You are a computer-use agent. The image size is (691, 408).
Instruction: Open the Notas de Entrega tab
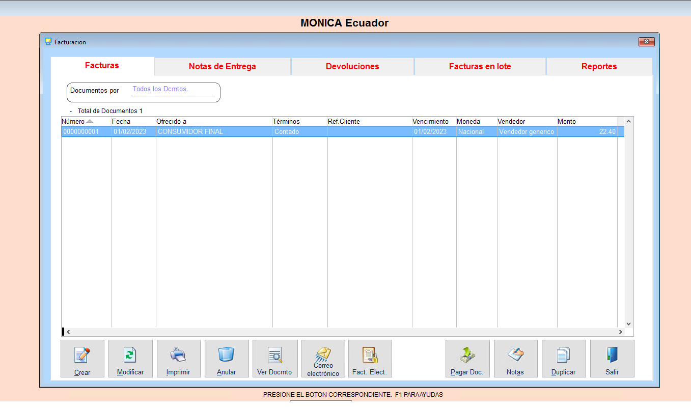[x=223, y=66]
